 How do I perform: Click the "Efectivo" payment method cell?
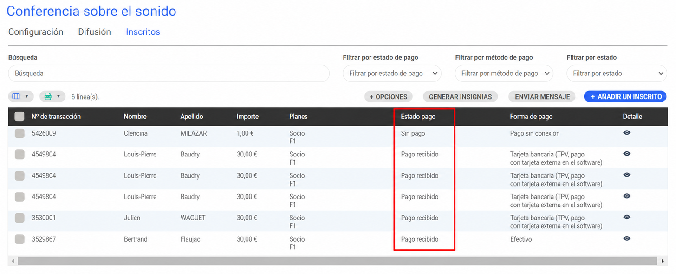[x=521, y=239]
